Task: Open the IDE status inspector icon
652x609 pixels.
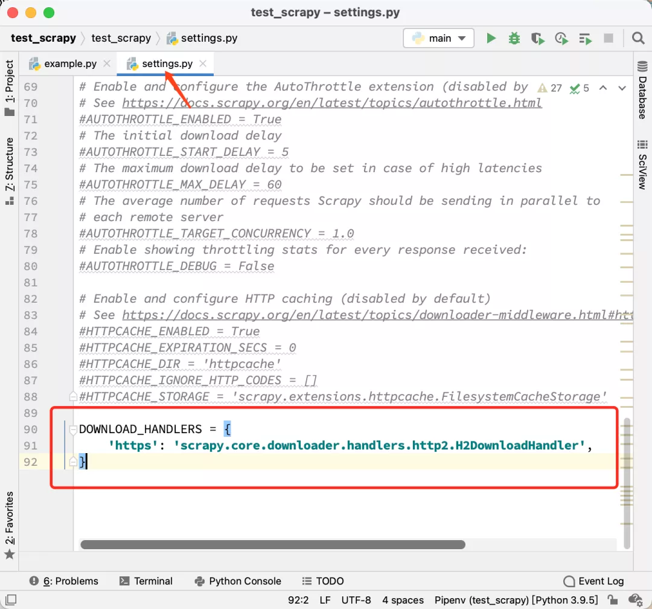Action: point(635,600)
